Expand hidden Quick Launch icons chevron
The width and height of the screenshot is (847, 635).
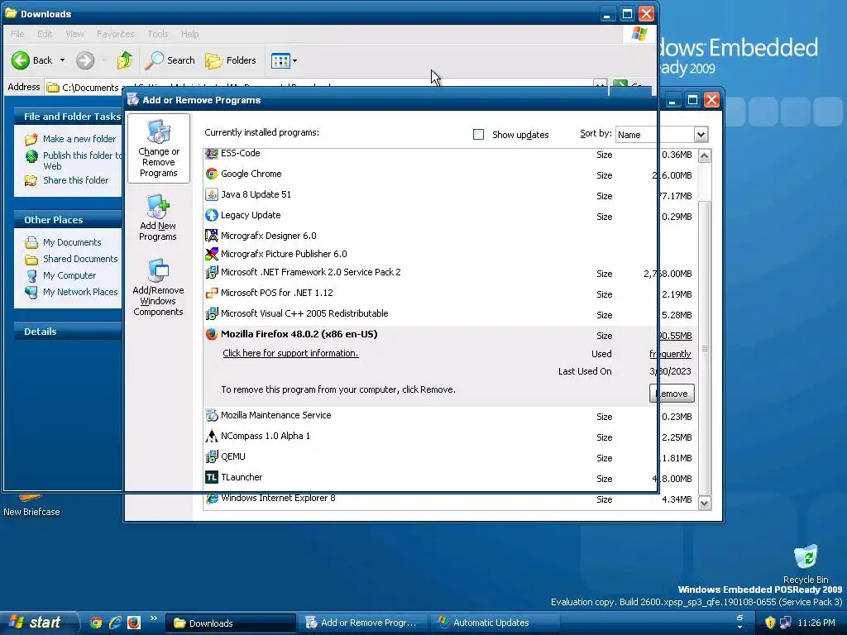coord(153,618)
